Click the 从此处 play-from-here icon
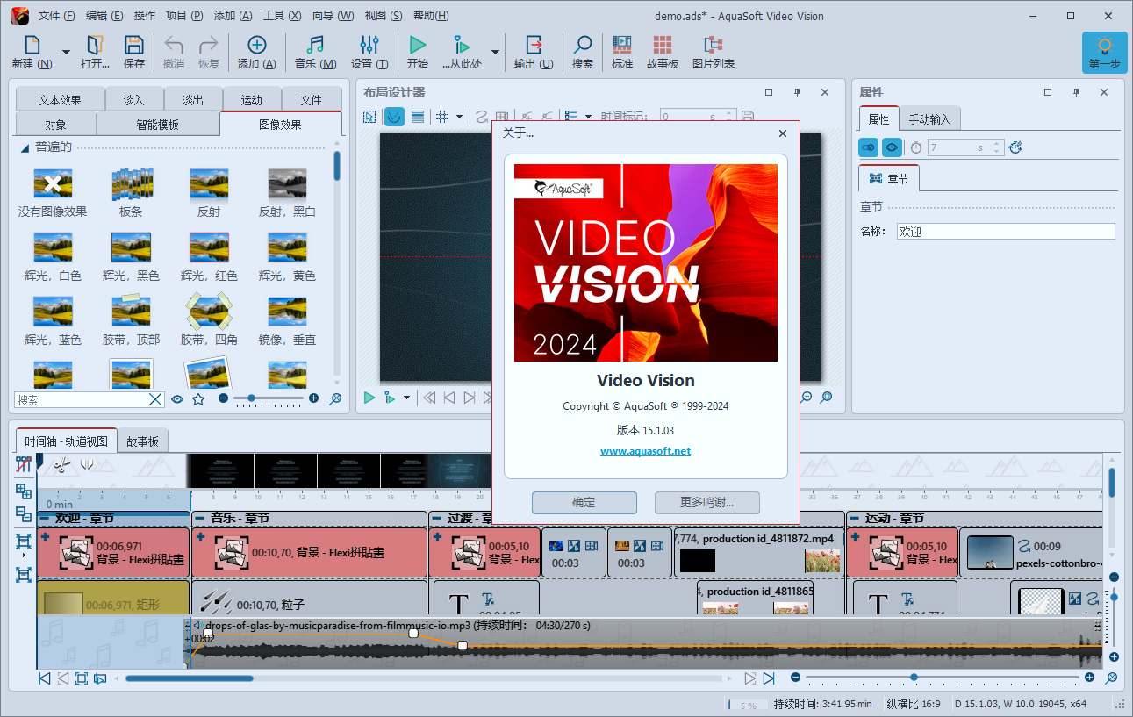Screen dimensions: 1133x717 coord(462,46)
